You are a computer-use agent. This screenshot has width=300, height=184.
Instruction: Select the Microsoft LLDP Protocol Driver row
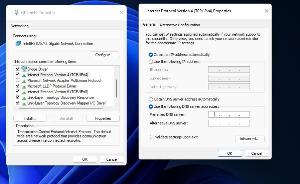[52, 86]
